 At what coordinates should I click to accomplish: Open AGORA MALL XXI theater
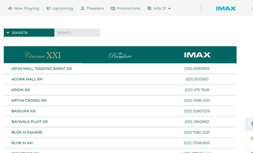(27, 79)
